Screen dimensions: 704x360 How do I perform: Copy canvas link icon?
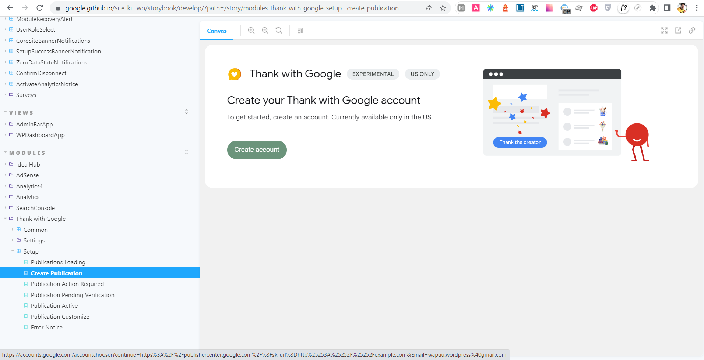(x=692, y=31)
